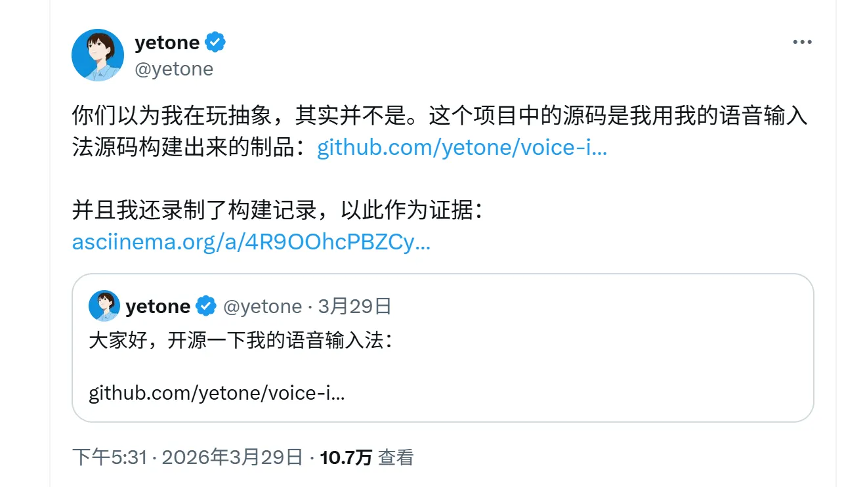
Task: Open the blue github.com/yetone/voice-i… link
Action: pos(462,148)
